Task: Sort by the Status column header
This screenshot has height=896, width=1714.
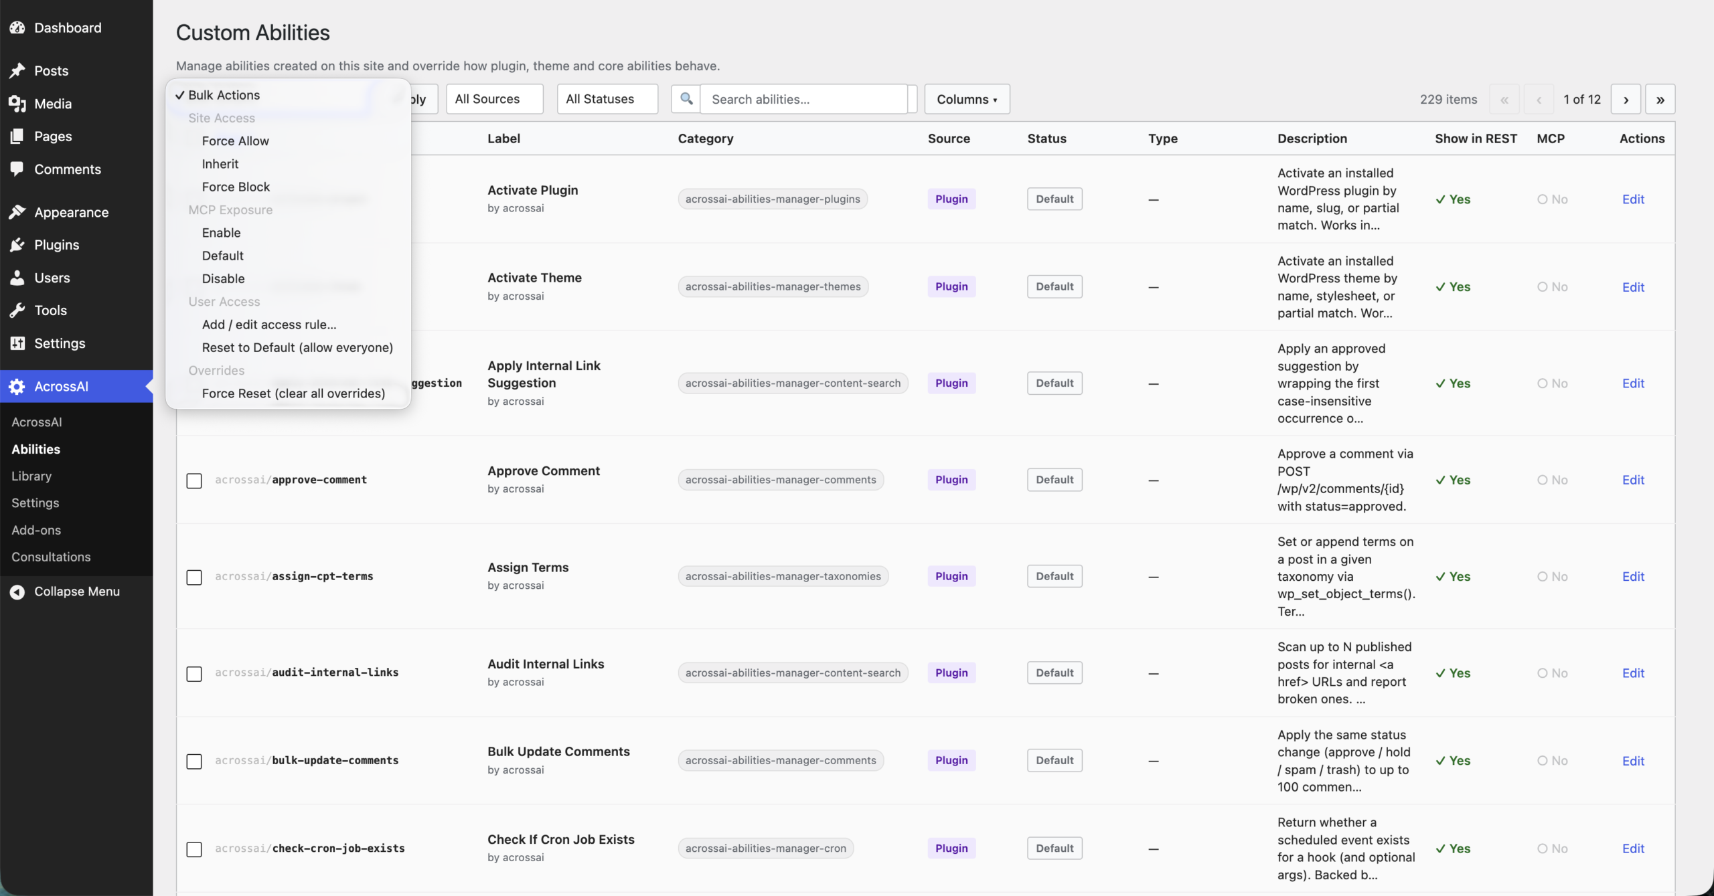Action: (x=1046, y=139)
